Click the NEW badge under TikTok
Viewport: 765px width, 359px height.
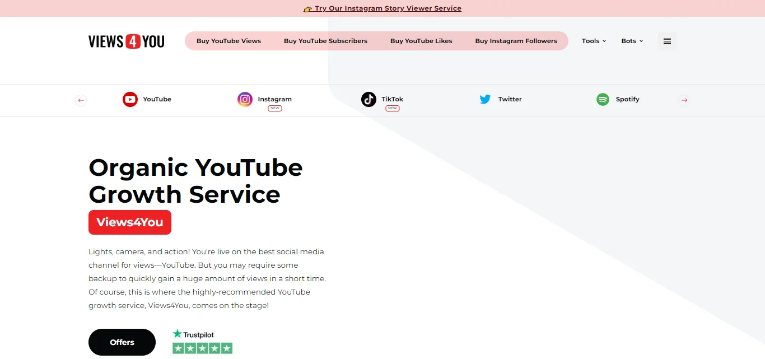pos(392,109)
